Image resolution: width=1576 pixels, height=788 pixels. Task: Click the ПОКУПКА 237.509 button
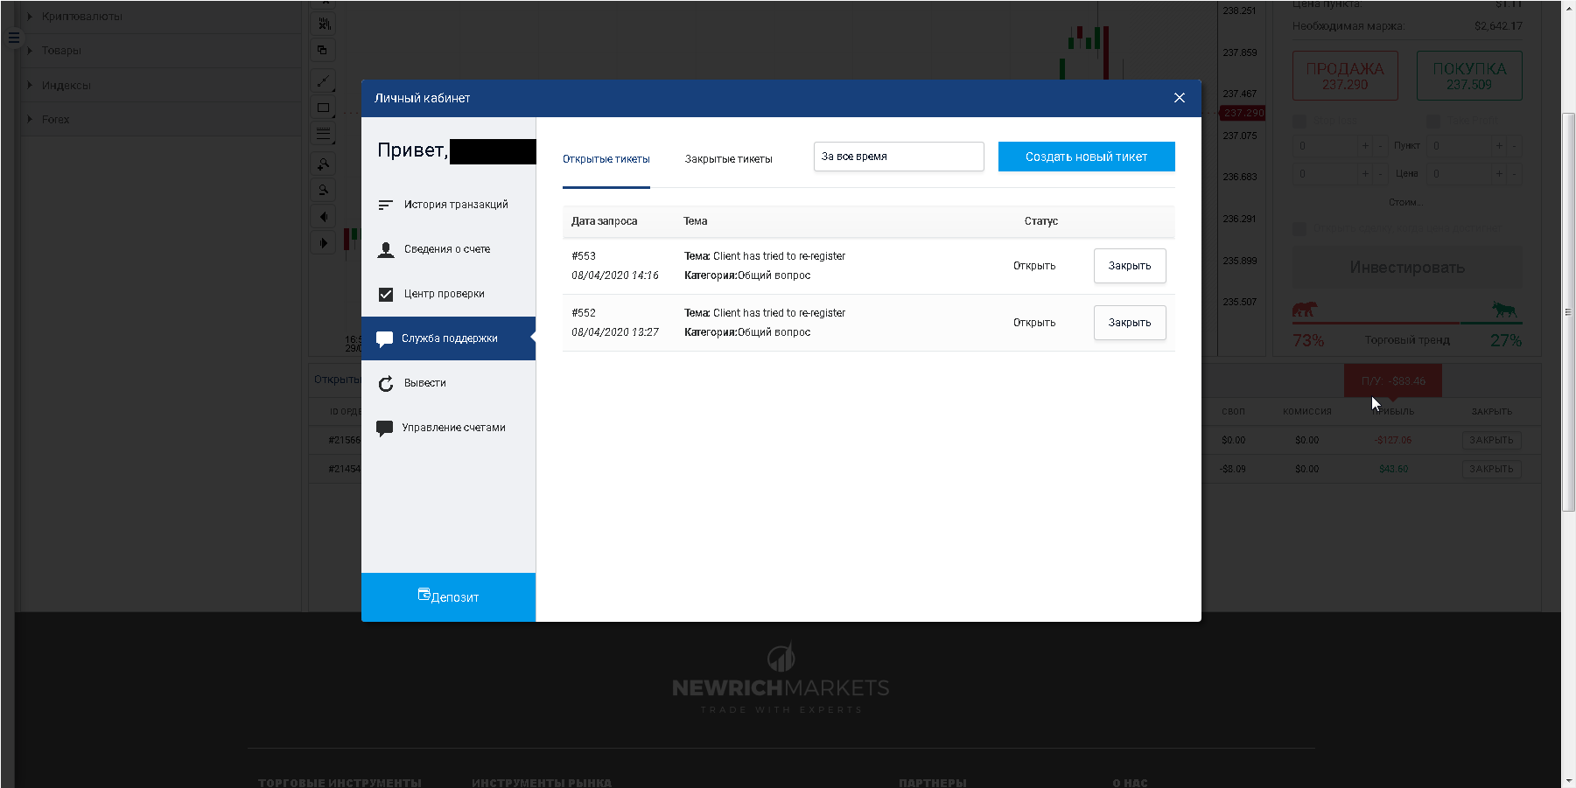click(1469, 76)
